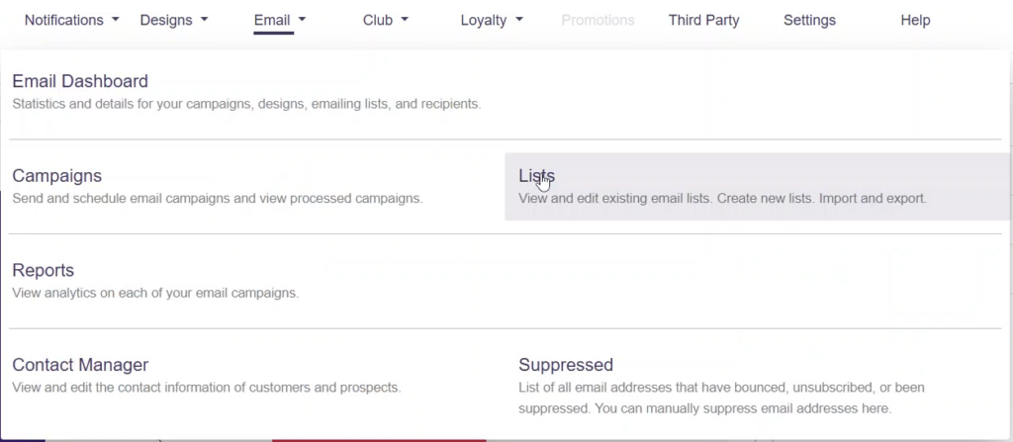Image resolution: width=1013 pixels, height=442 pixels.
Task: Collapse the Email menu using its caret
Action: 302,20
